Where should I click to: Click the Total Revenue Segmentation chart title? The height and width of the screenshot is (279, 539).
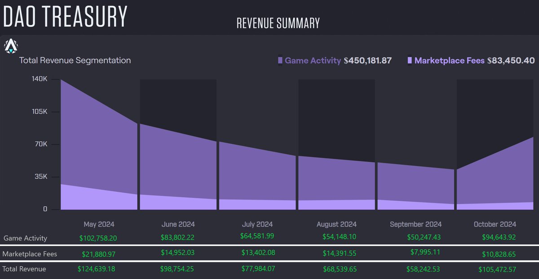click(75, 60)
